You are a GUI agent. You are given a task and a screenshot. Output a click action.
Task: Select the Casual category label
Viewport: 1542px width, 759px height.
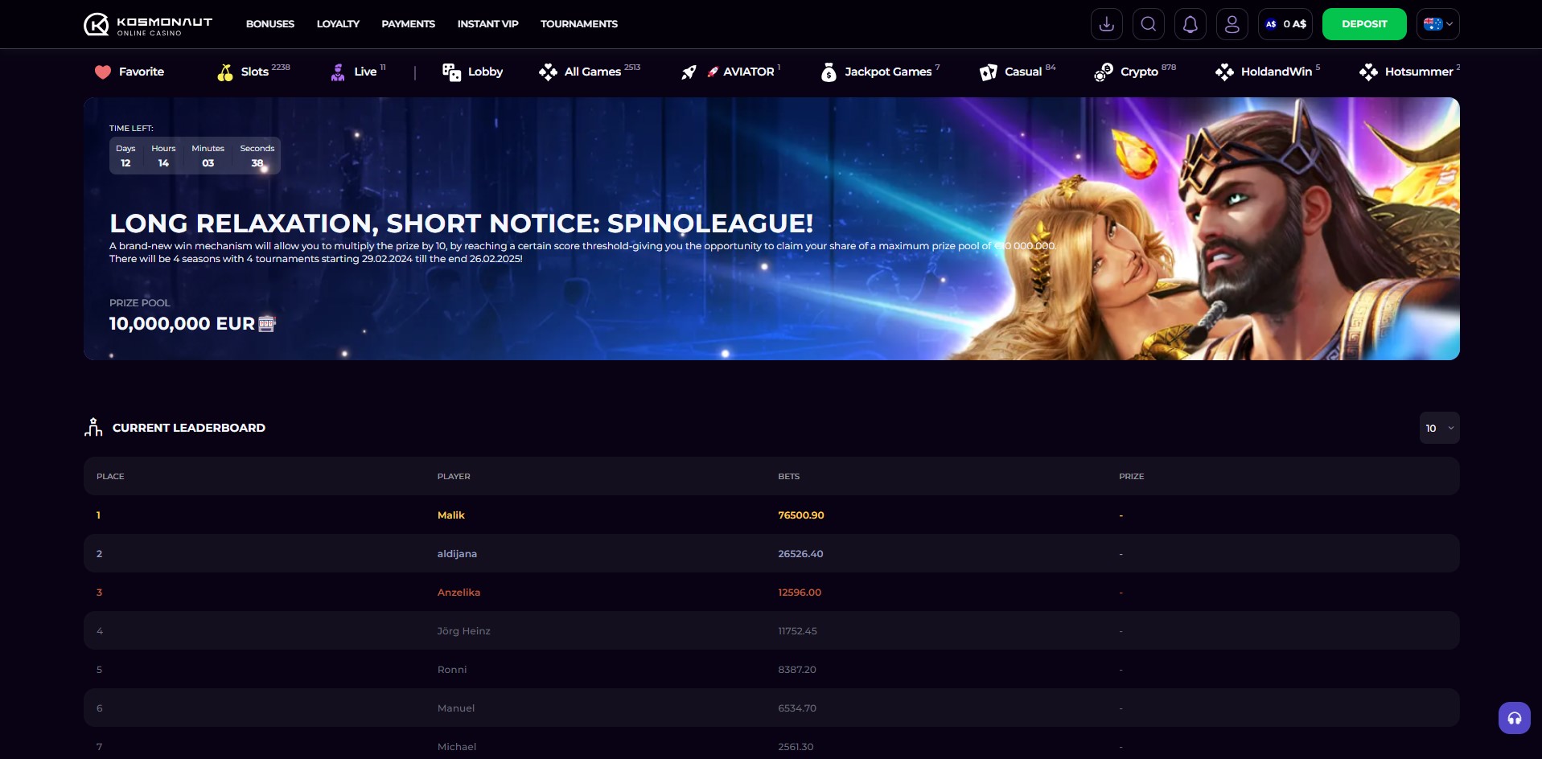(1023, 72)
